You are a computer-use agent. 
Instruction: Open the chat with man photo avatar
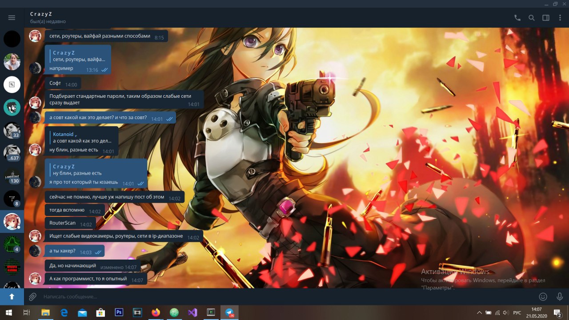12,62
